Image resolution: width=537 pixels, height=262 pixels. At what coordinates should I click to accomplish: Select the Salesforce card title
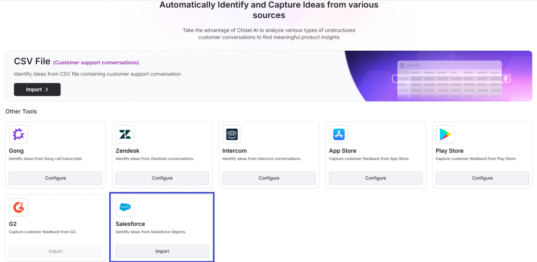point(131,224)
